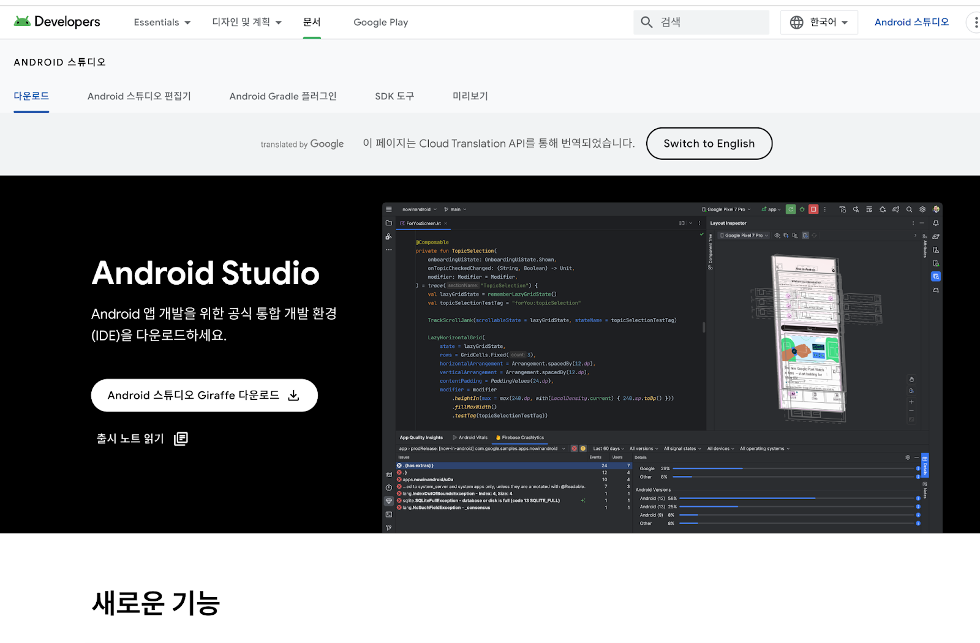Click the Layout Inspector panel title

728,224
